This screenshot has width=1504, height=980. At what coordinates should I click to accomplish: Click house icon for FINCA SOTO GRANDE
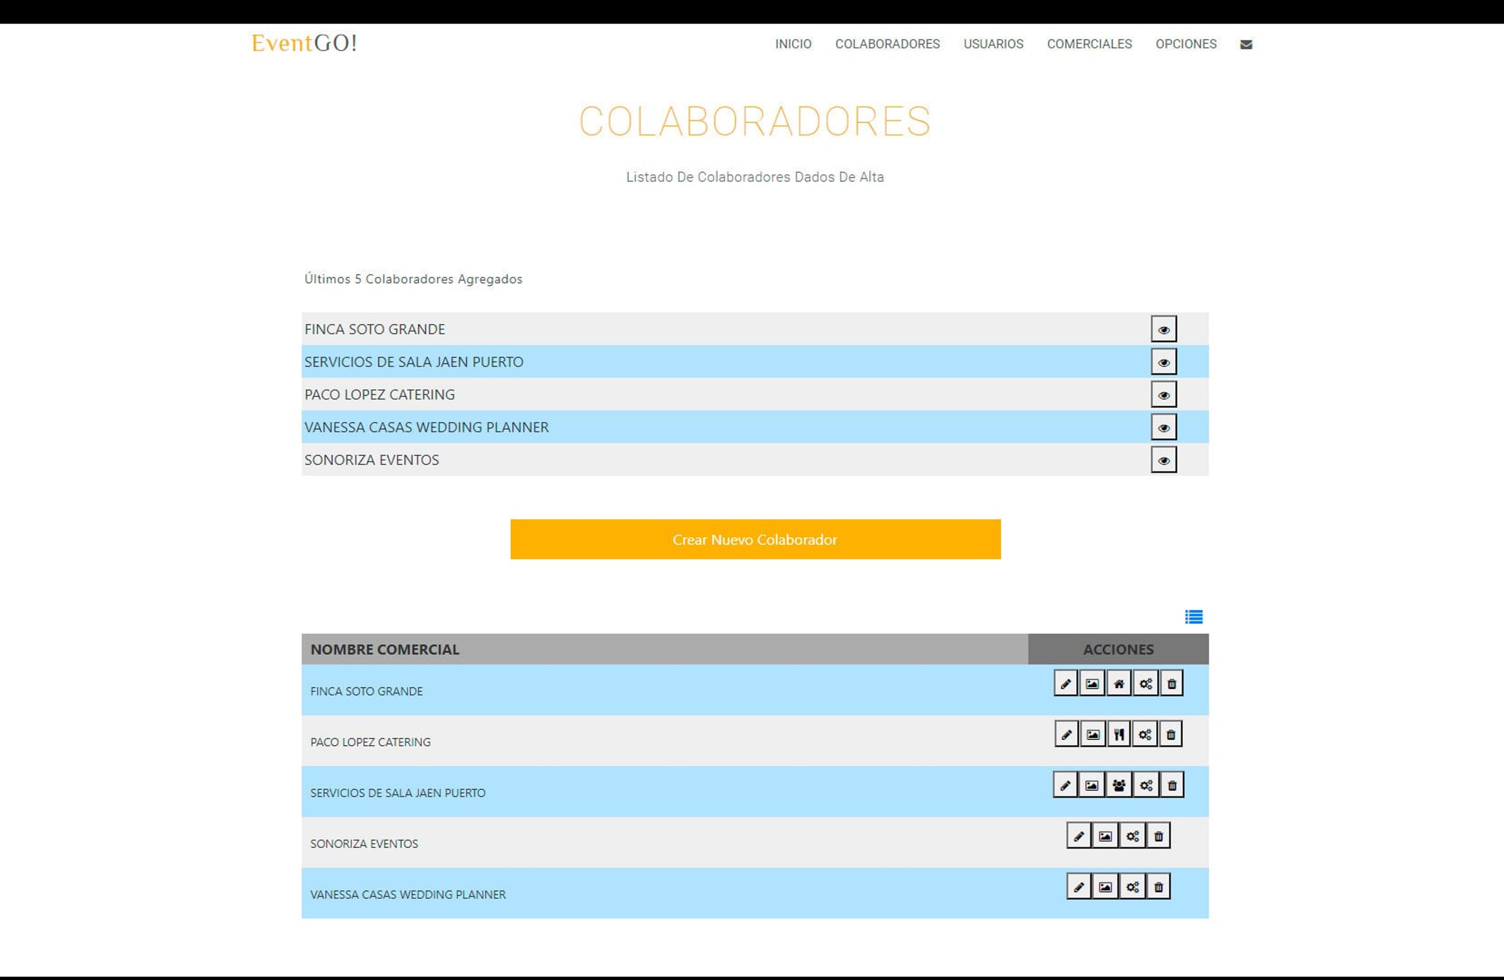coord(1119,683)
